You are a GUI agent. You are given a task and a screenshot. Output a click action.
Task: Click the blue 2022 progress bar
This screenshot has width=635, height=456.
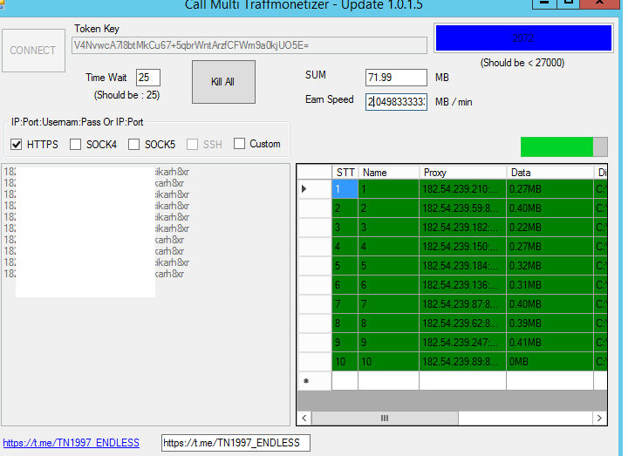tap(522, 38)
